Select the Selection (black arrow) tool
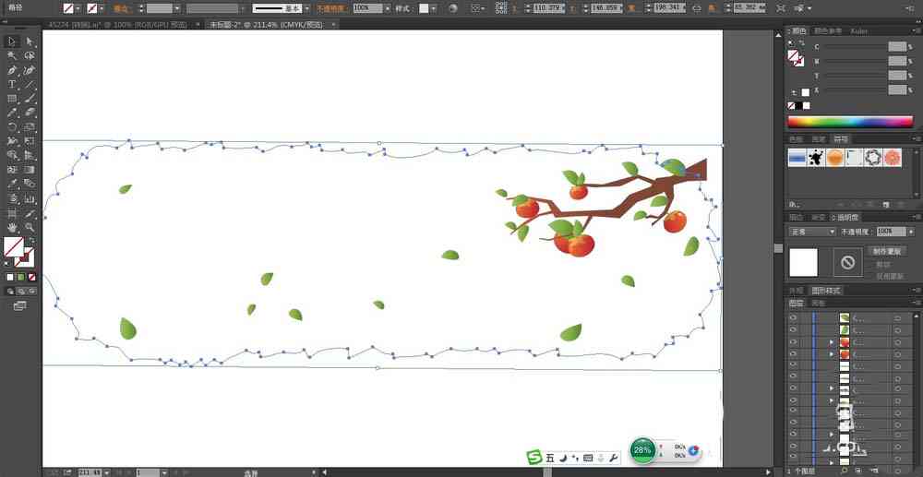The height and width of the screenshot is (477, 923). 11,42
